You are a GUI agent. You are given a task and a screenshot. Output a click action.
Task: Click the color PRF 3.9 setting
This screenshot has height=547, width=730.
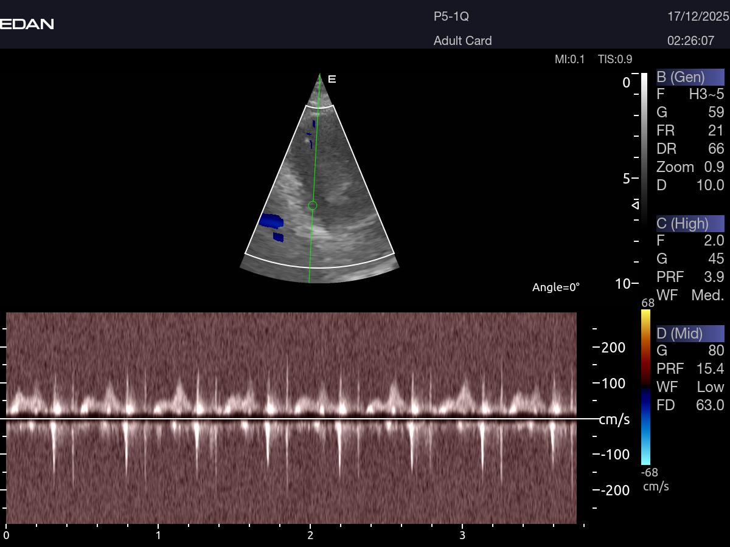[690, 277]
